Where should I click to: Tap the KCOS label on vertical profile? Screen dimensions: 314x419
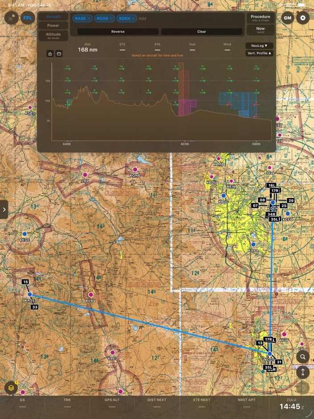185,144
